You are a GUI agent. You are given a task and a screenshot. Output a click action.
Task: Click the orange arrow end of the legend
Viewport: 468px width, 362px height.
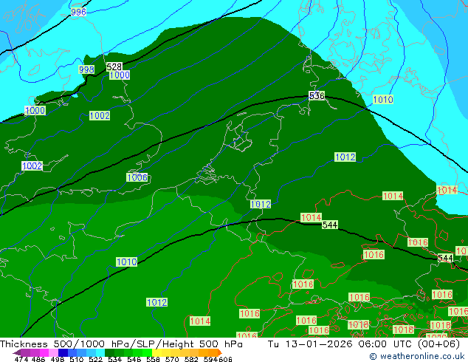pos(220,352)
